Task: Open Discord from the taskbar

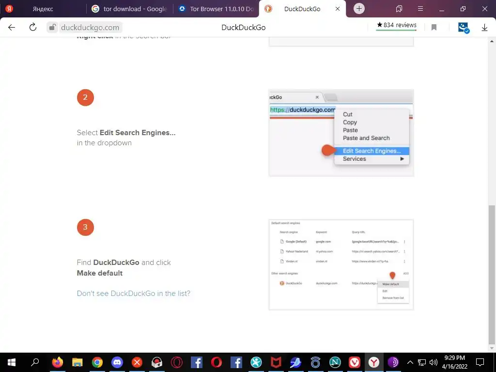Action: [x=117, y=362]
